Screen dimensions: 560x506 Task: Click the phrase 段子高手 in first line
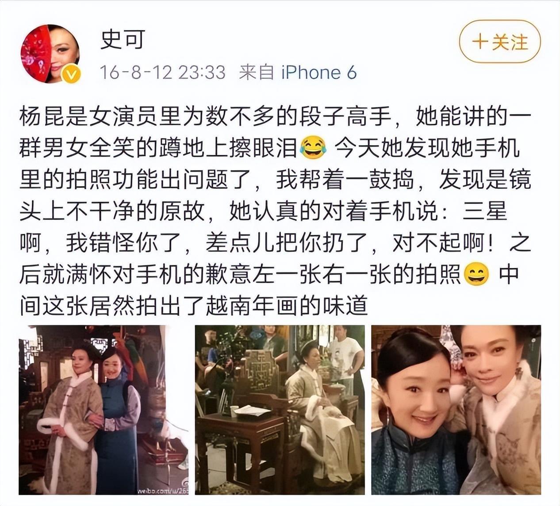click(345, 117)
